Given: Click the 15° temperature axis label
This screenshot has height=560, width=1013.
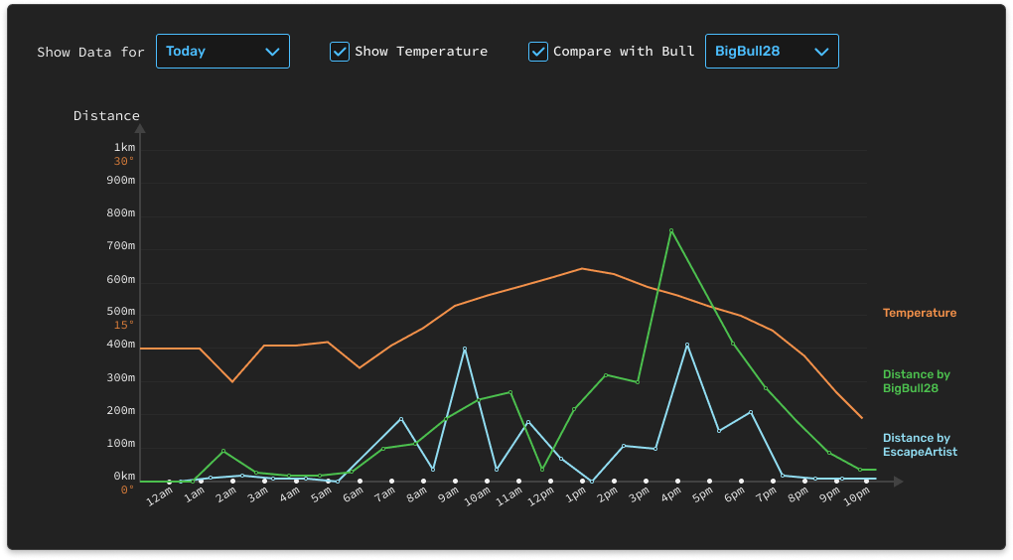Looking at the screenshot, I should 124,325.
